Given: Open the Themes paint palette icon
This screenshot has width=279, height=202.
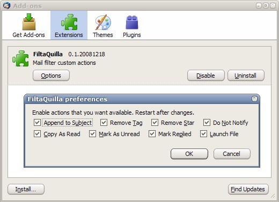Looking at the screenshot, I should tap(103, 23).
